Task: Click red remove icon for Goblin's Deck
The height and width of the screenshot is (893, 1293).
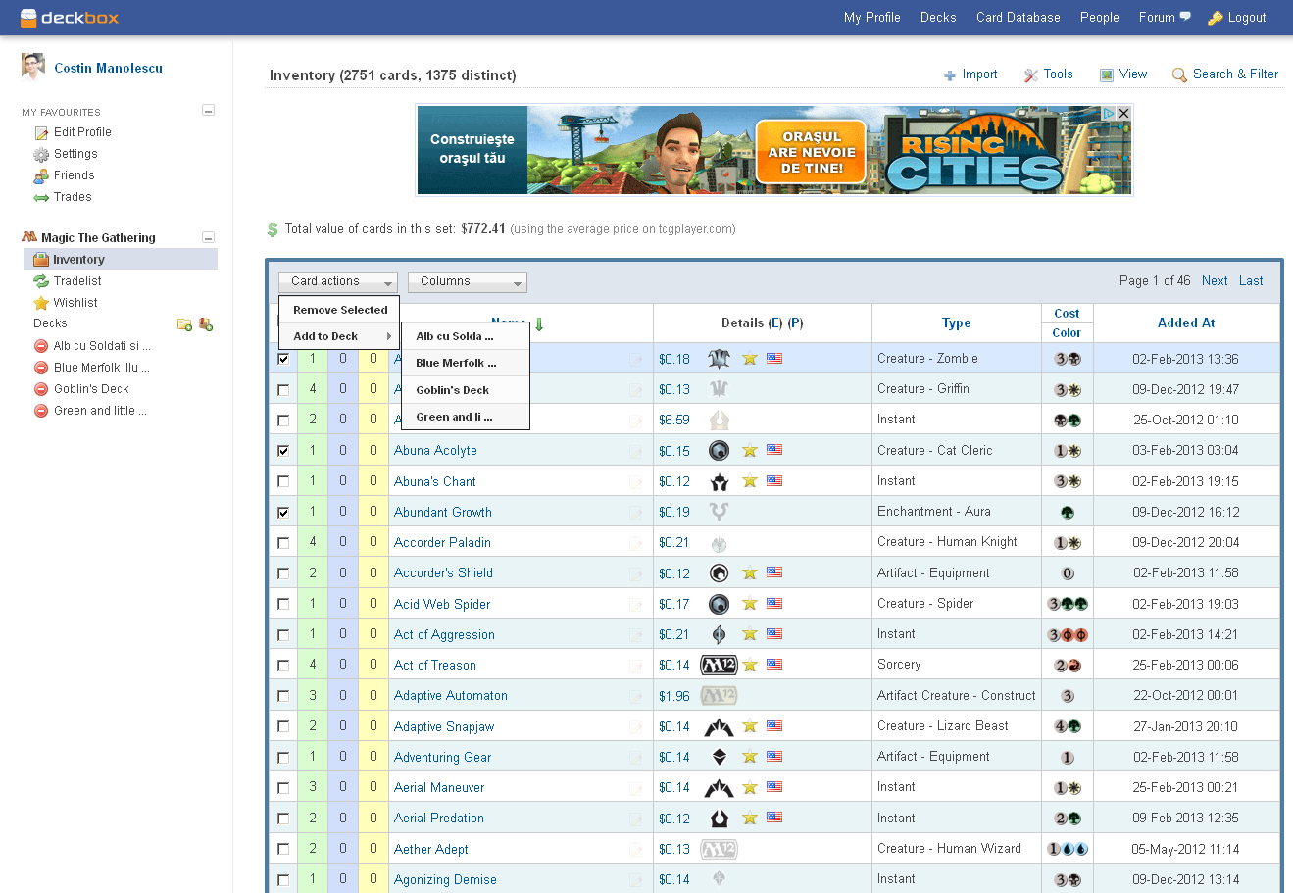Action: coord(41,389)
